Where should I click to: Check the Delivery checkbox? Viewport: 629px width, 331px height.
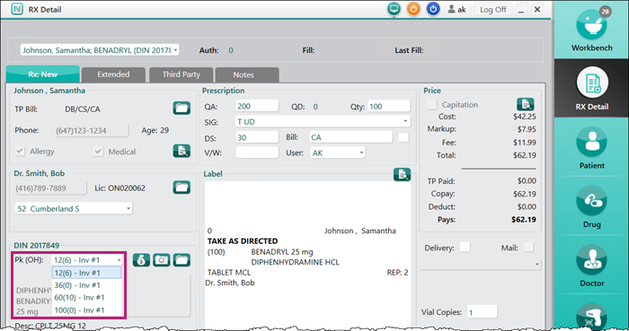pyautogui.click(x=465, y=247)
